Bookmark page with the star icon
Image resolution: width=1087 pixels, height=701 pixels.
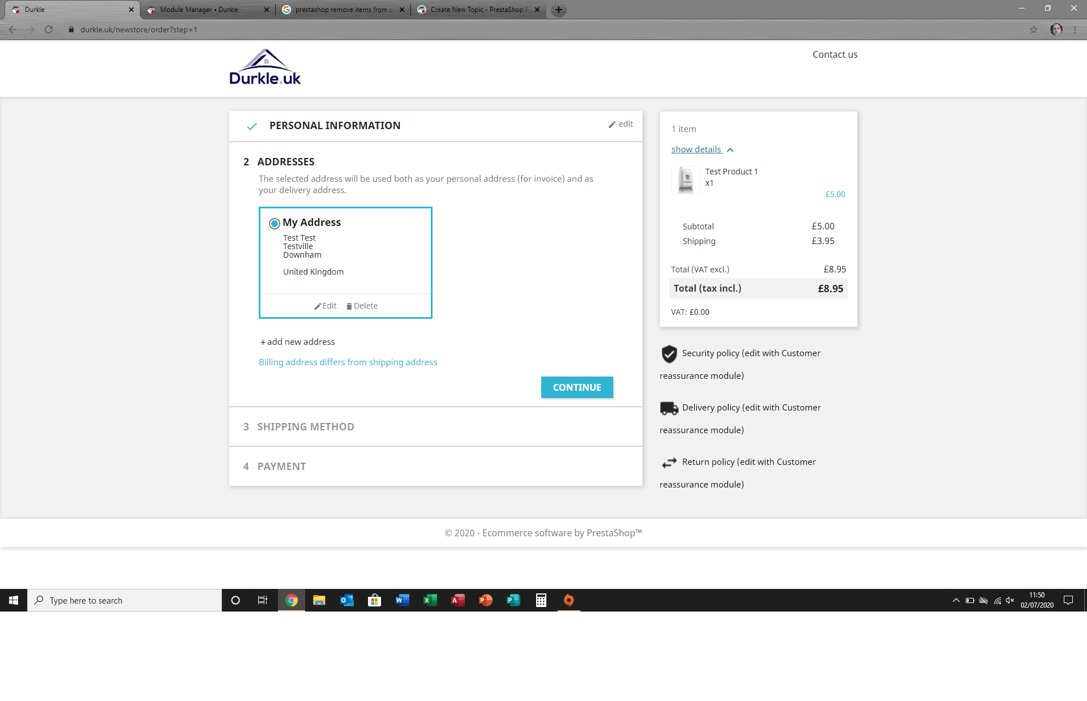[x=1034, y=29]
